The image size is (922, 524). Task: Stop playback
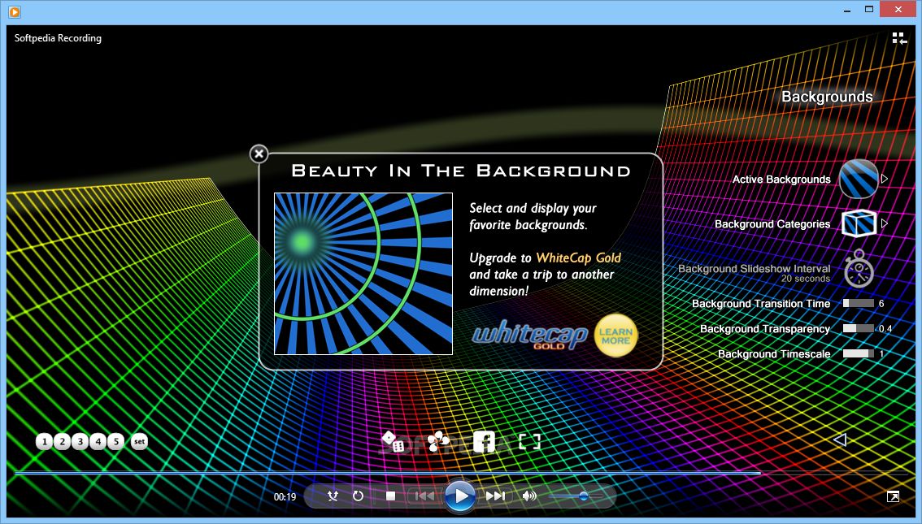390,496
